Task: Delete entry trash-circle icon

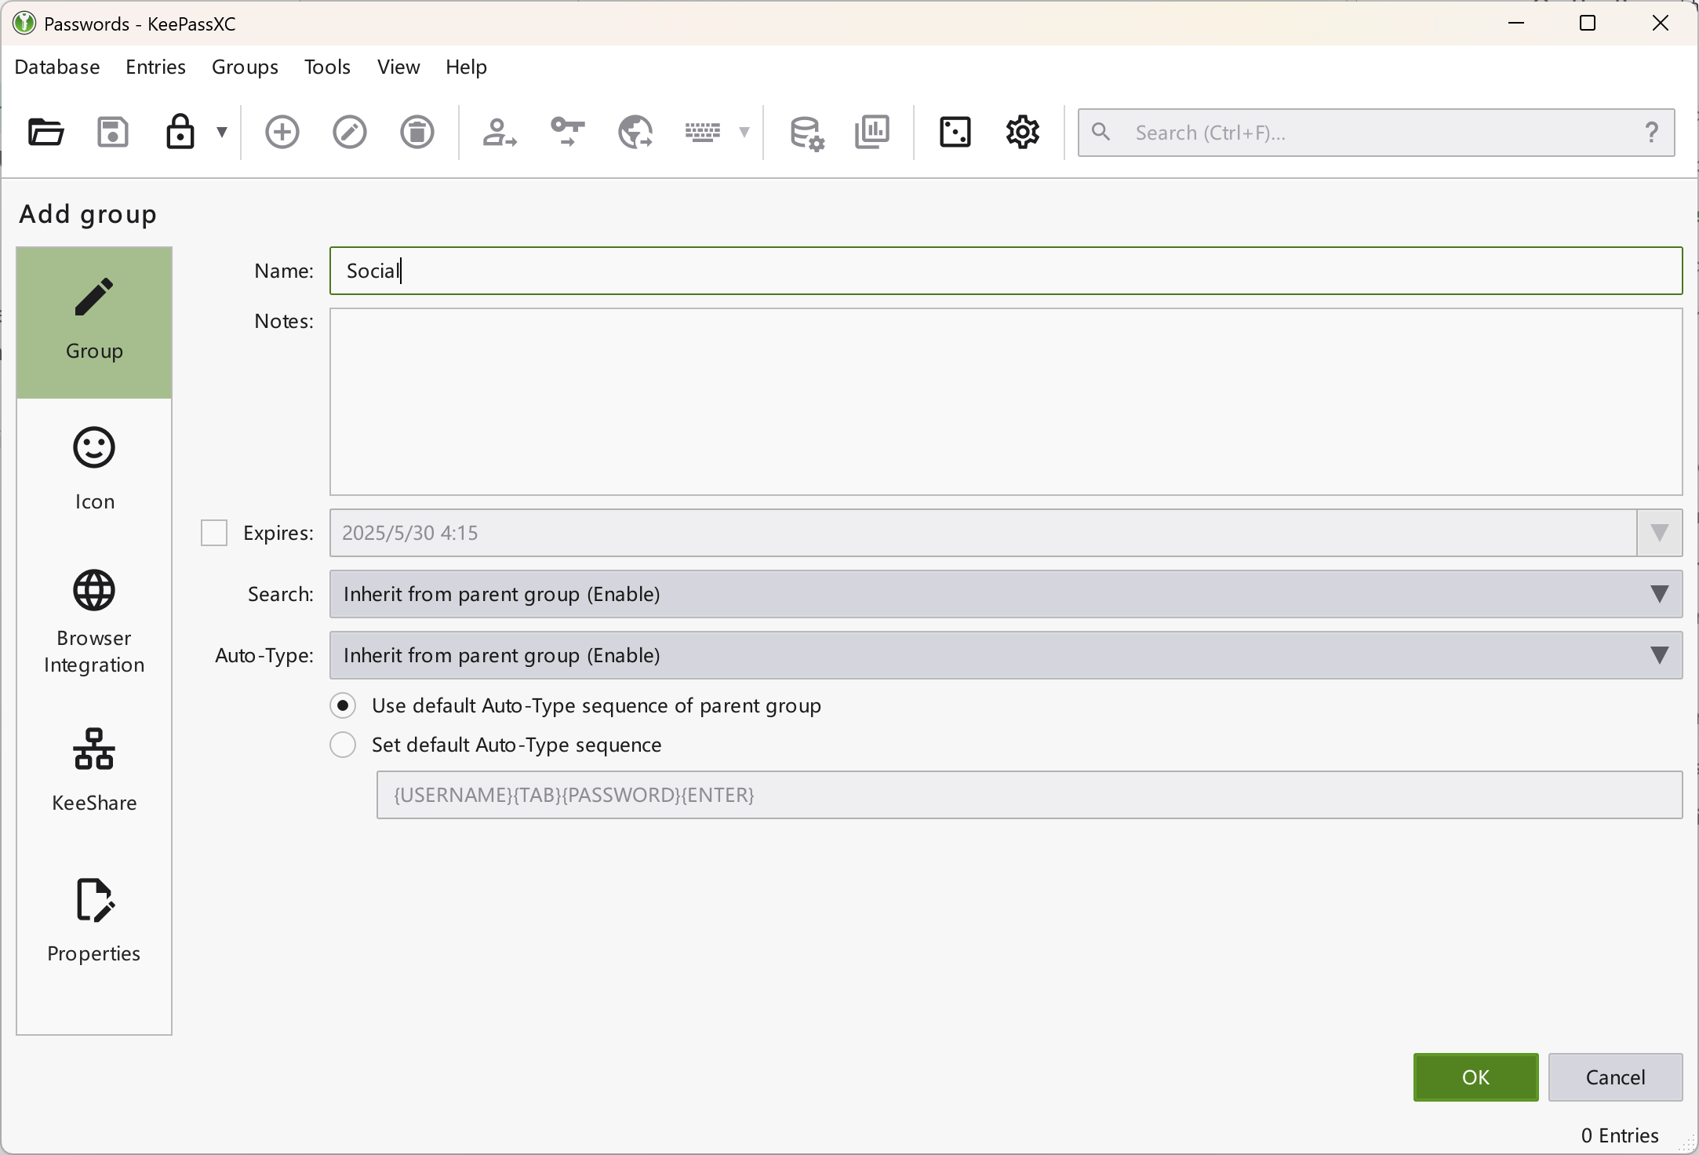Action: pyautogui.click(x=417, y=132)
